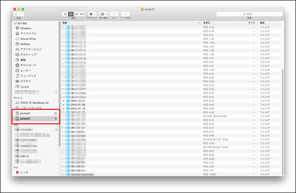Sort by the 種類 column header

(x=269, y=23)
